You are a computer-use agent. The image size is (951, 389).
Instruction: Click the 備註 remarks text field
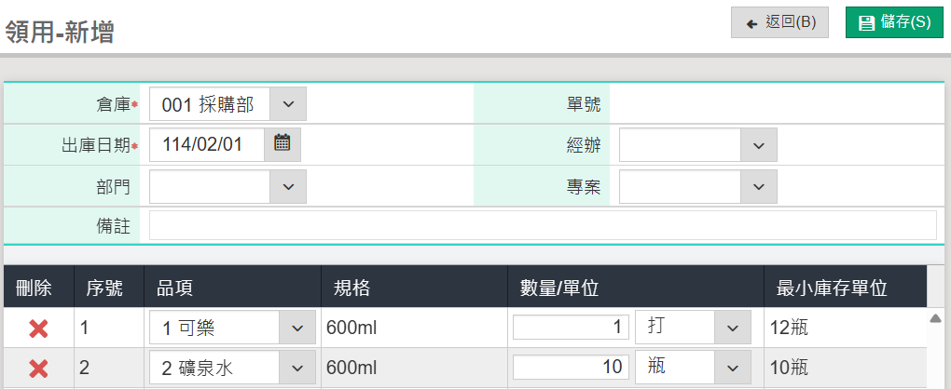(x=543, y=225)
